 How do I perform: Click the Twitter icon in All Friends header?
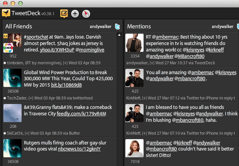[x=117, y=26]
